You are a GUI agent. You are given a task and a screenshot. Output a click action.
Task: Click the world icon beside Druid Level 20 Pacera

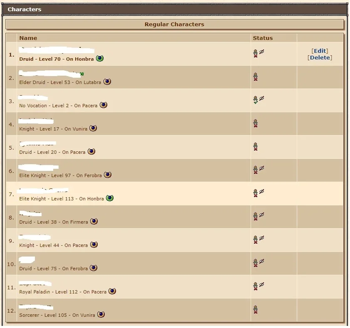[91, 152]
